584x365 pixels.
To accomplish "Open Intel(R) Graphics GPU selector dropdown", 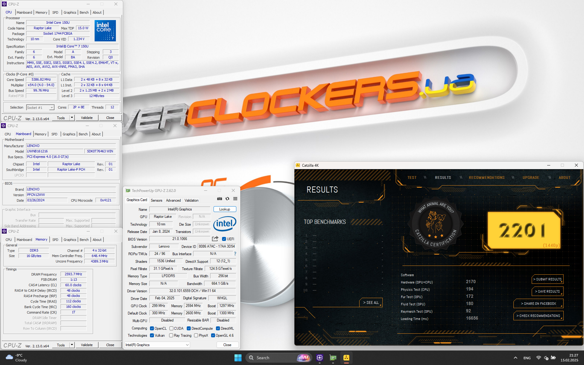I will pos(157,345).
